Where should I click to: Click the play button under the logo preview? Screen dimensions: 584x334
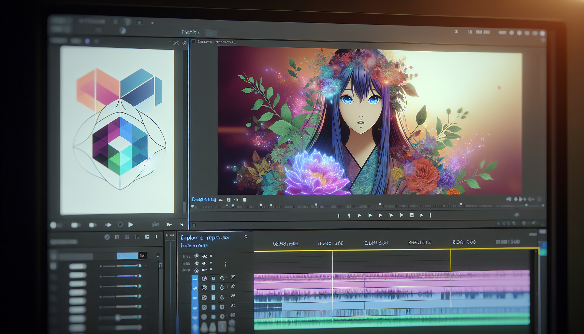point(131,225)
